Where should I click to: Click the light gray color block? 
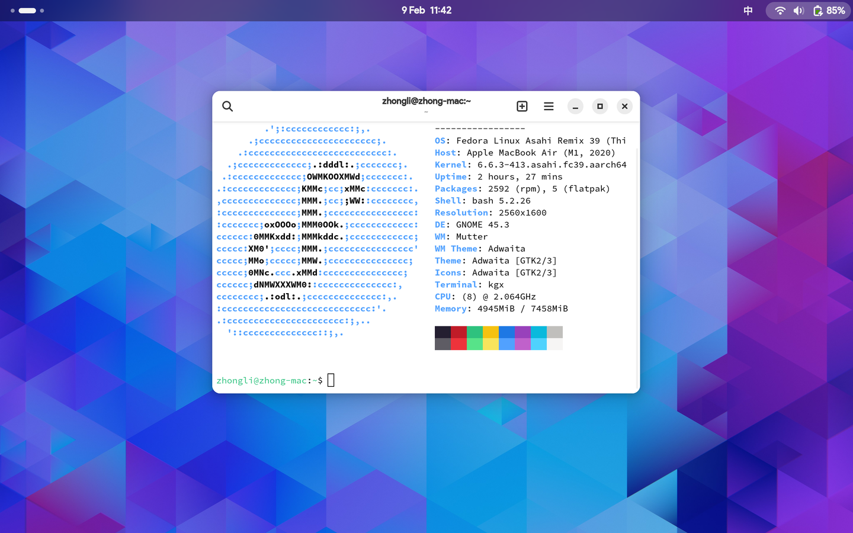pos(554,332)
